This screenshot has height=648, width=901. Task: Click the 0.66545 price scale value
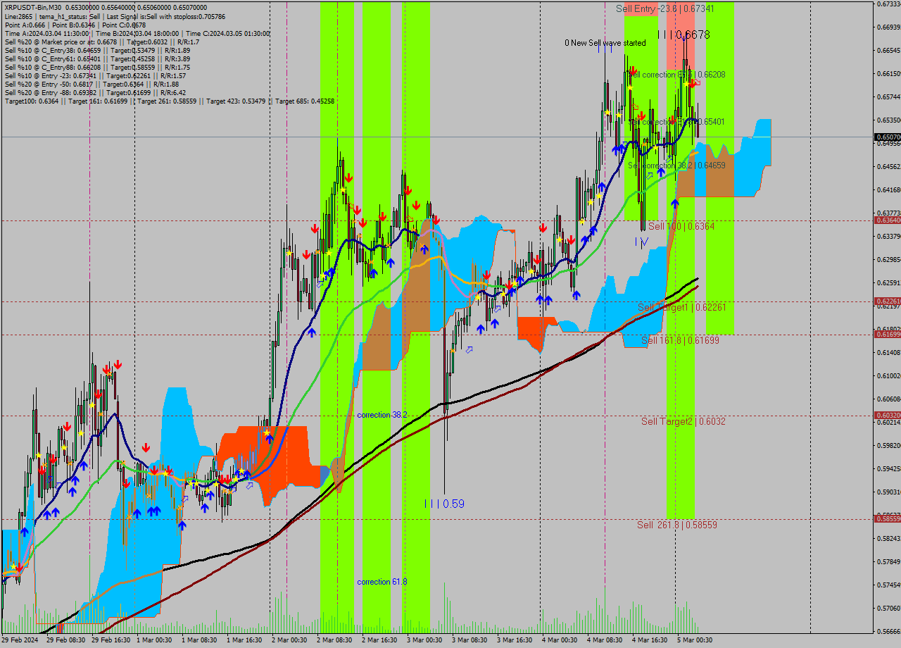click(x=889, y=50)
